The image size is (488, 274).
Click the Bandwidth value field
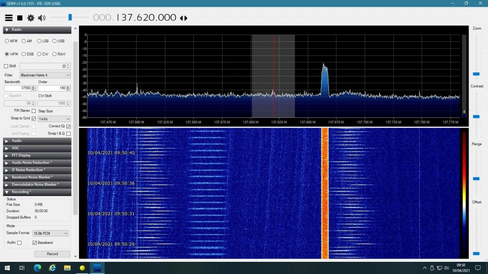point(18,88)
